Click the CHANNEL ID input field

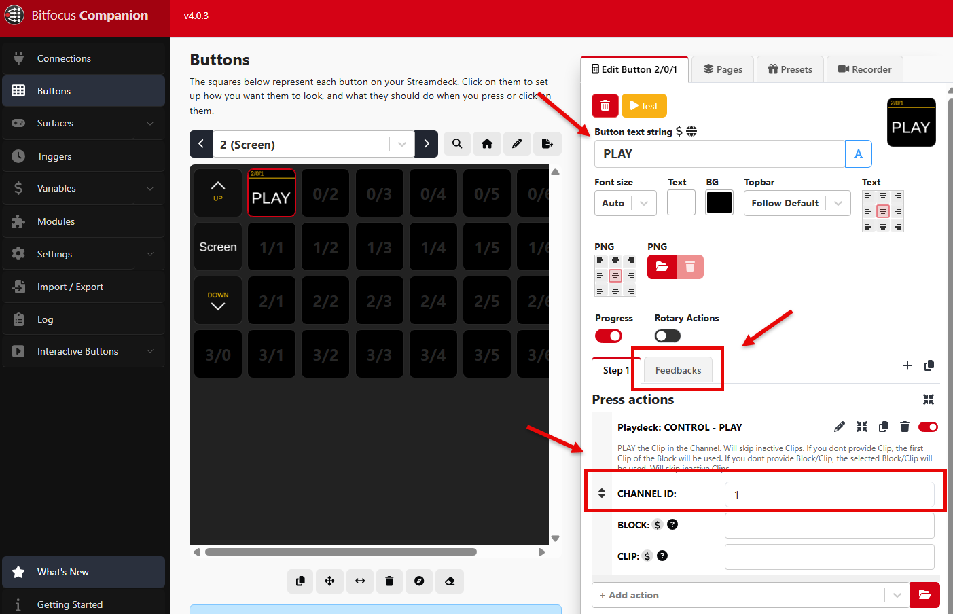click(829, 494)
